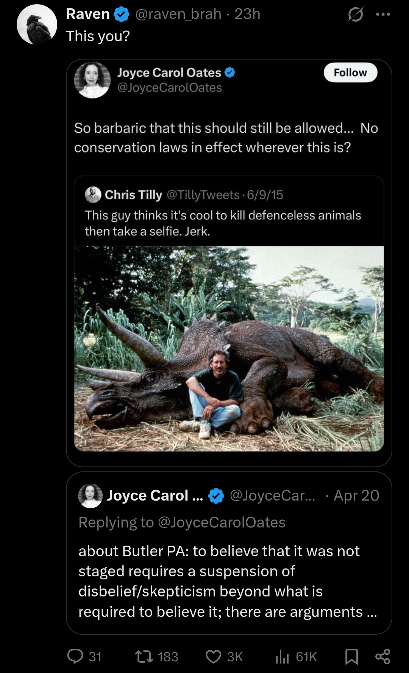Open the @TillyTweets handle
This screenshot has height=673, width=409.
(203, 195)
